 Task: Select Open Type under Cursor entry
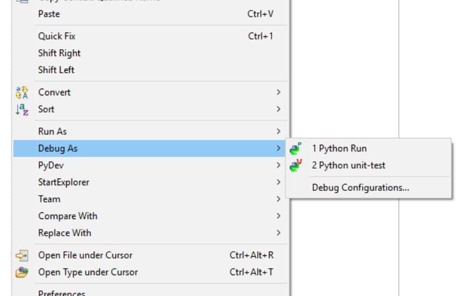point(150,272)
